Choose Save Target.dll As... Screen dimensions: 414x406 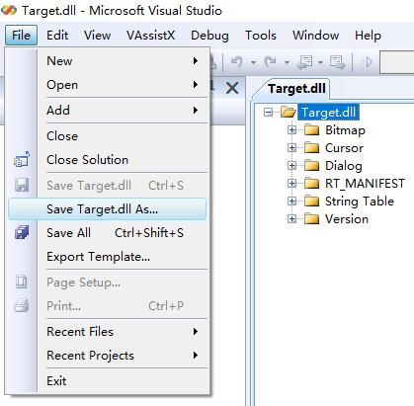click(x=108, y=209)
